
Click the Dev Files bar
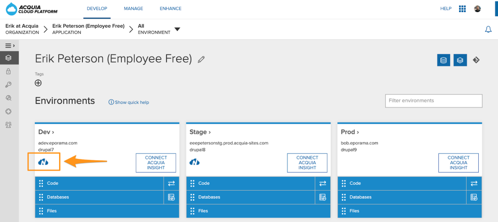(107, 211)
